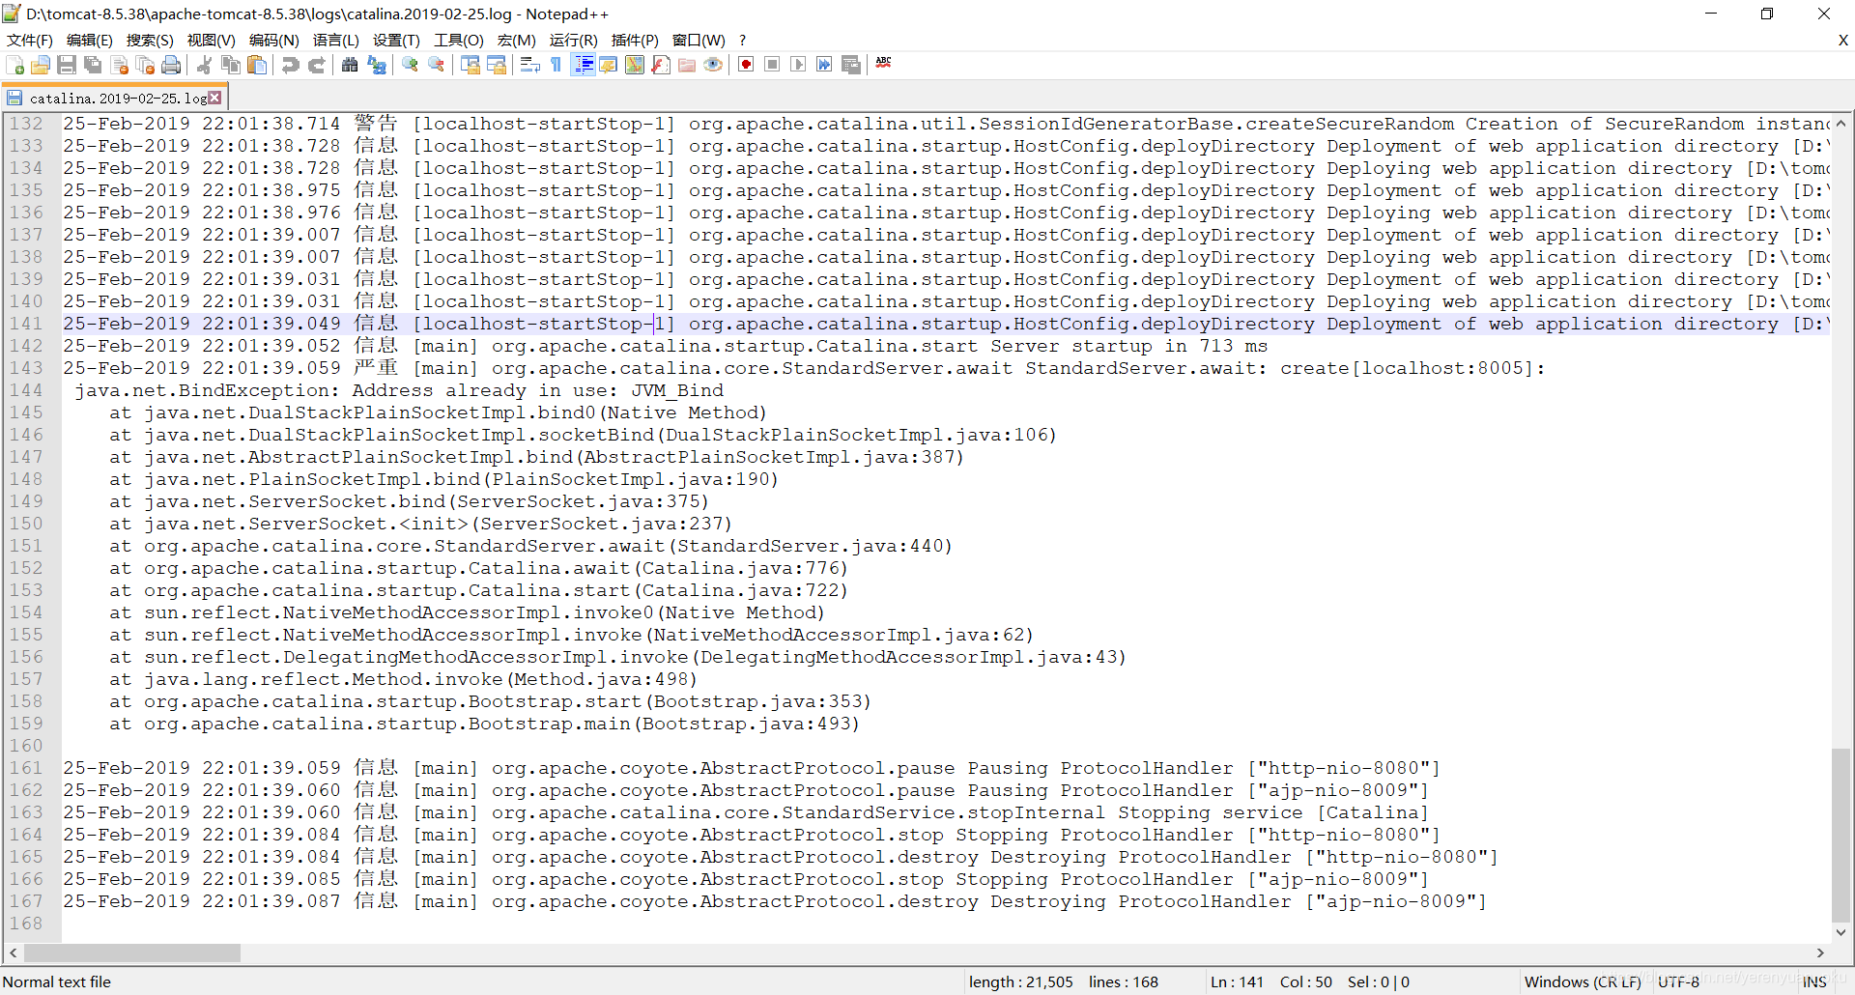Open the 编辑(E) menu
1855x995 pixels.
tap(90, 41)
